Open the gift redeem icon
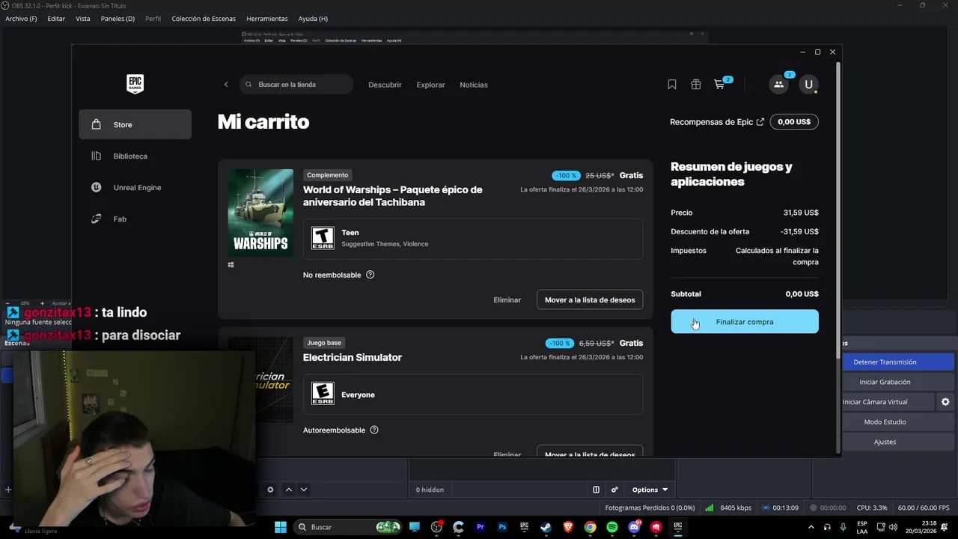Screen dimensions: 958x539 tap(696, 85)
